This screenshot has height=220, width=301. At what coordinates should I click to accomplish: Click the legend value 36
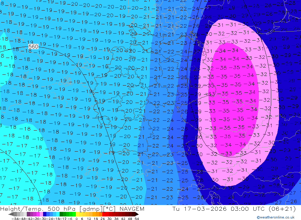pos(116,219)
